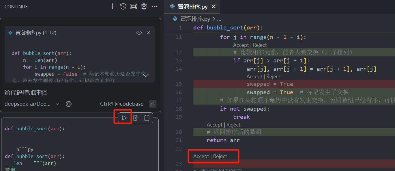Click the Python icon on editor tab
This screenshot has height=171, width=395.
click(x=173, y=6)
